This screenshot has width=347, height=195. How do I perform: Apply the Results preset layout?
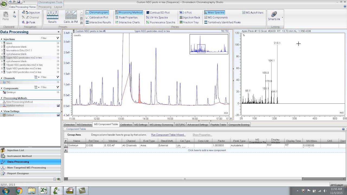click(x=52, y=17)
